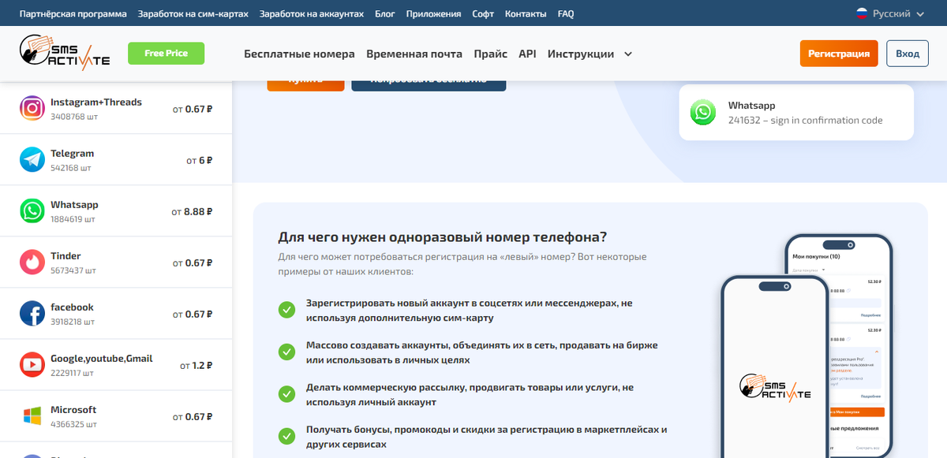Click the Telegram count 542168 шт

point(71,168)
